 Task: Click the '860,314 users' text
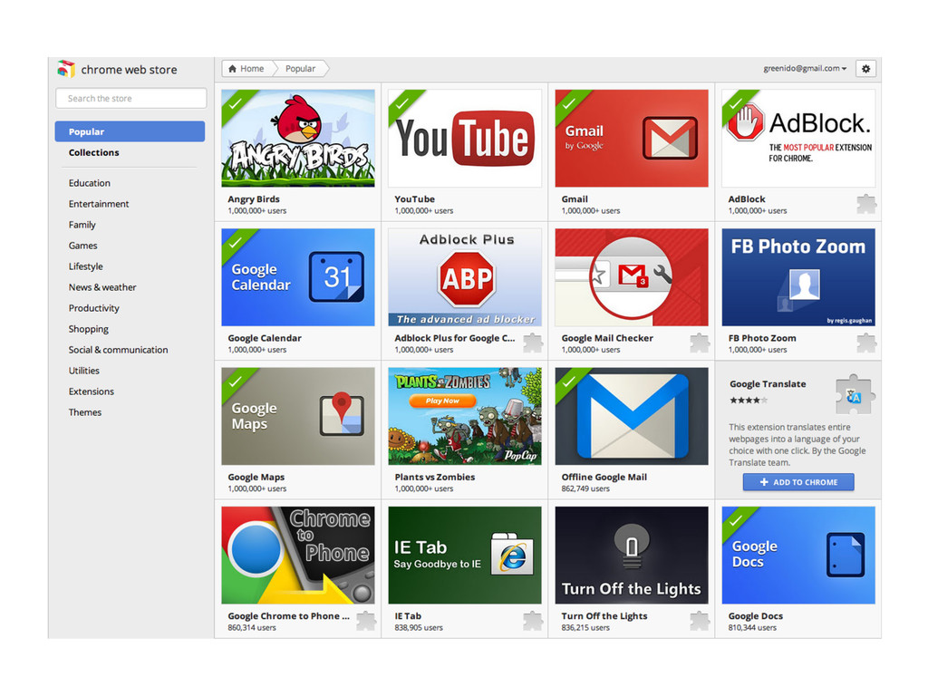click(252, 628)
